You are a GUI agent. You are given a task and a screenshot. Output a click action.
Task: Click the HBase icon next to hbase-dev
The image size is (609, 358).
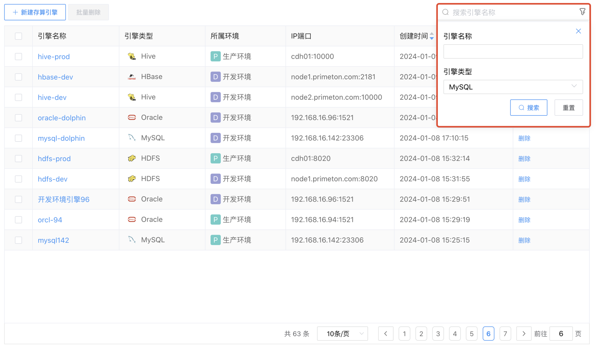pos(132,77)
